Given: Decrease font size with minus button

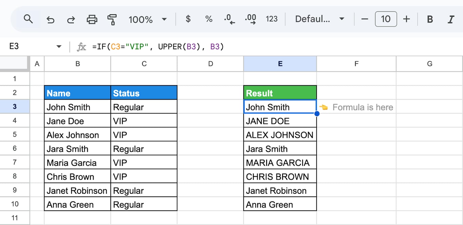Looking at the screenshot, I should click(365, 19).
